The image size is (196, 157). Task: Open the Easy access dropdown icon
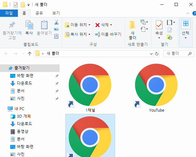coord(144,29)
